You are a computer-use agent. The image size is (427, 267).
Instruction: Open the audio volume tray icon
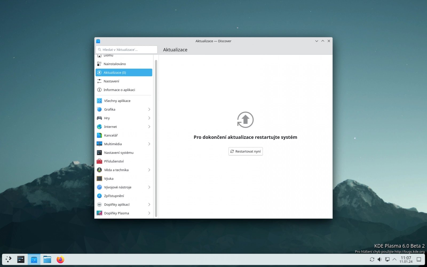[x=379, y=259]
